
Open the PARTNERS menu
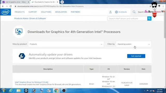(75, 12)
